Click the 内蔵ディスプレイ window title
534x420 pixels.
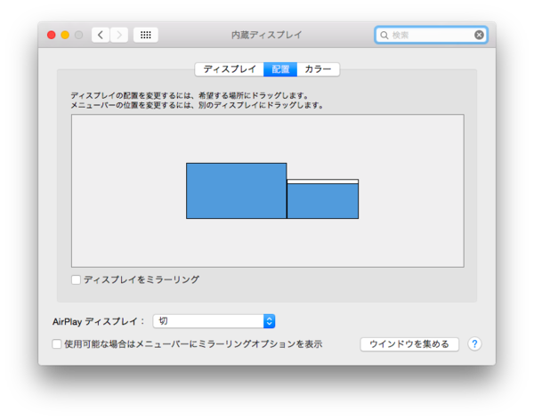267,35
